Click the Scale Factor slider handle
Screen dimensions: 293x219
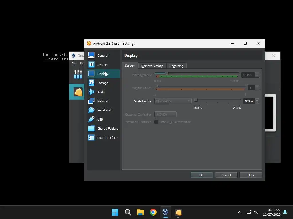[x=196, y=100]
